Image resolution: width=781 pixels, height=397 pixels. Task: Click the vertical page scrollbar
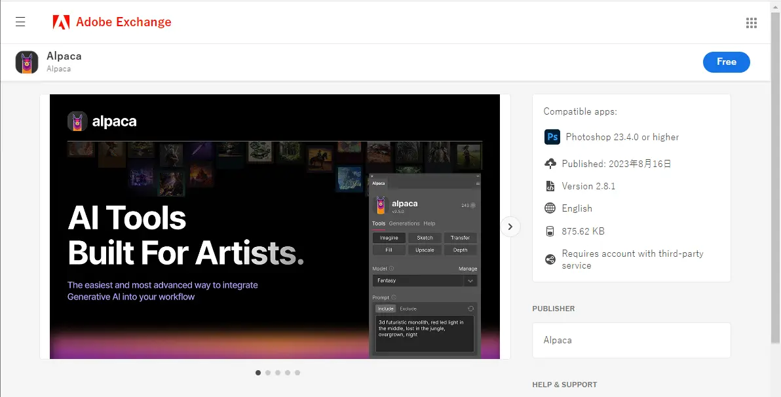(776, 178)
